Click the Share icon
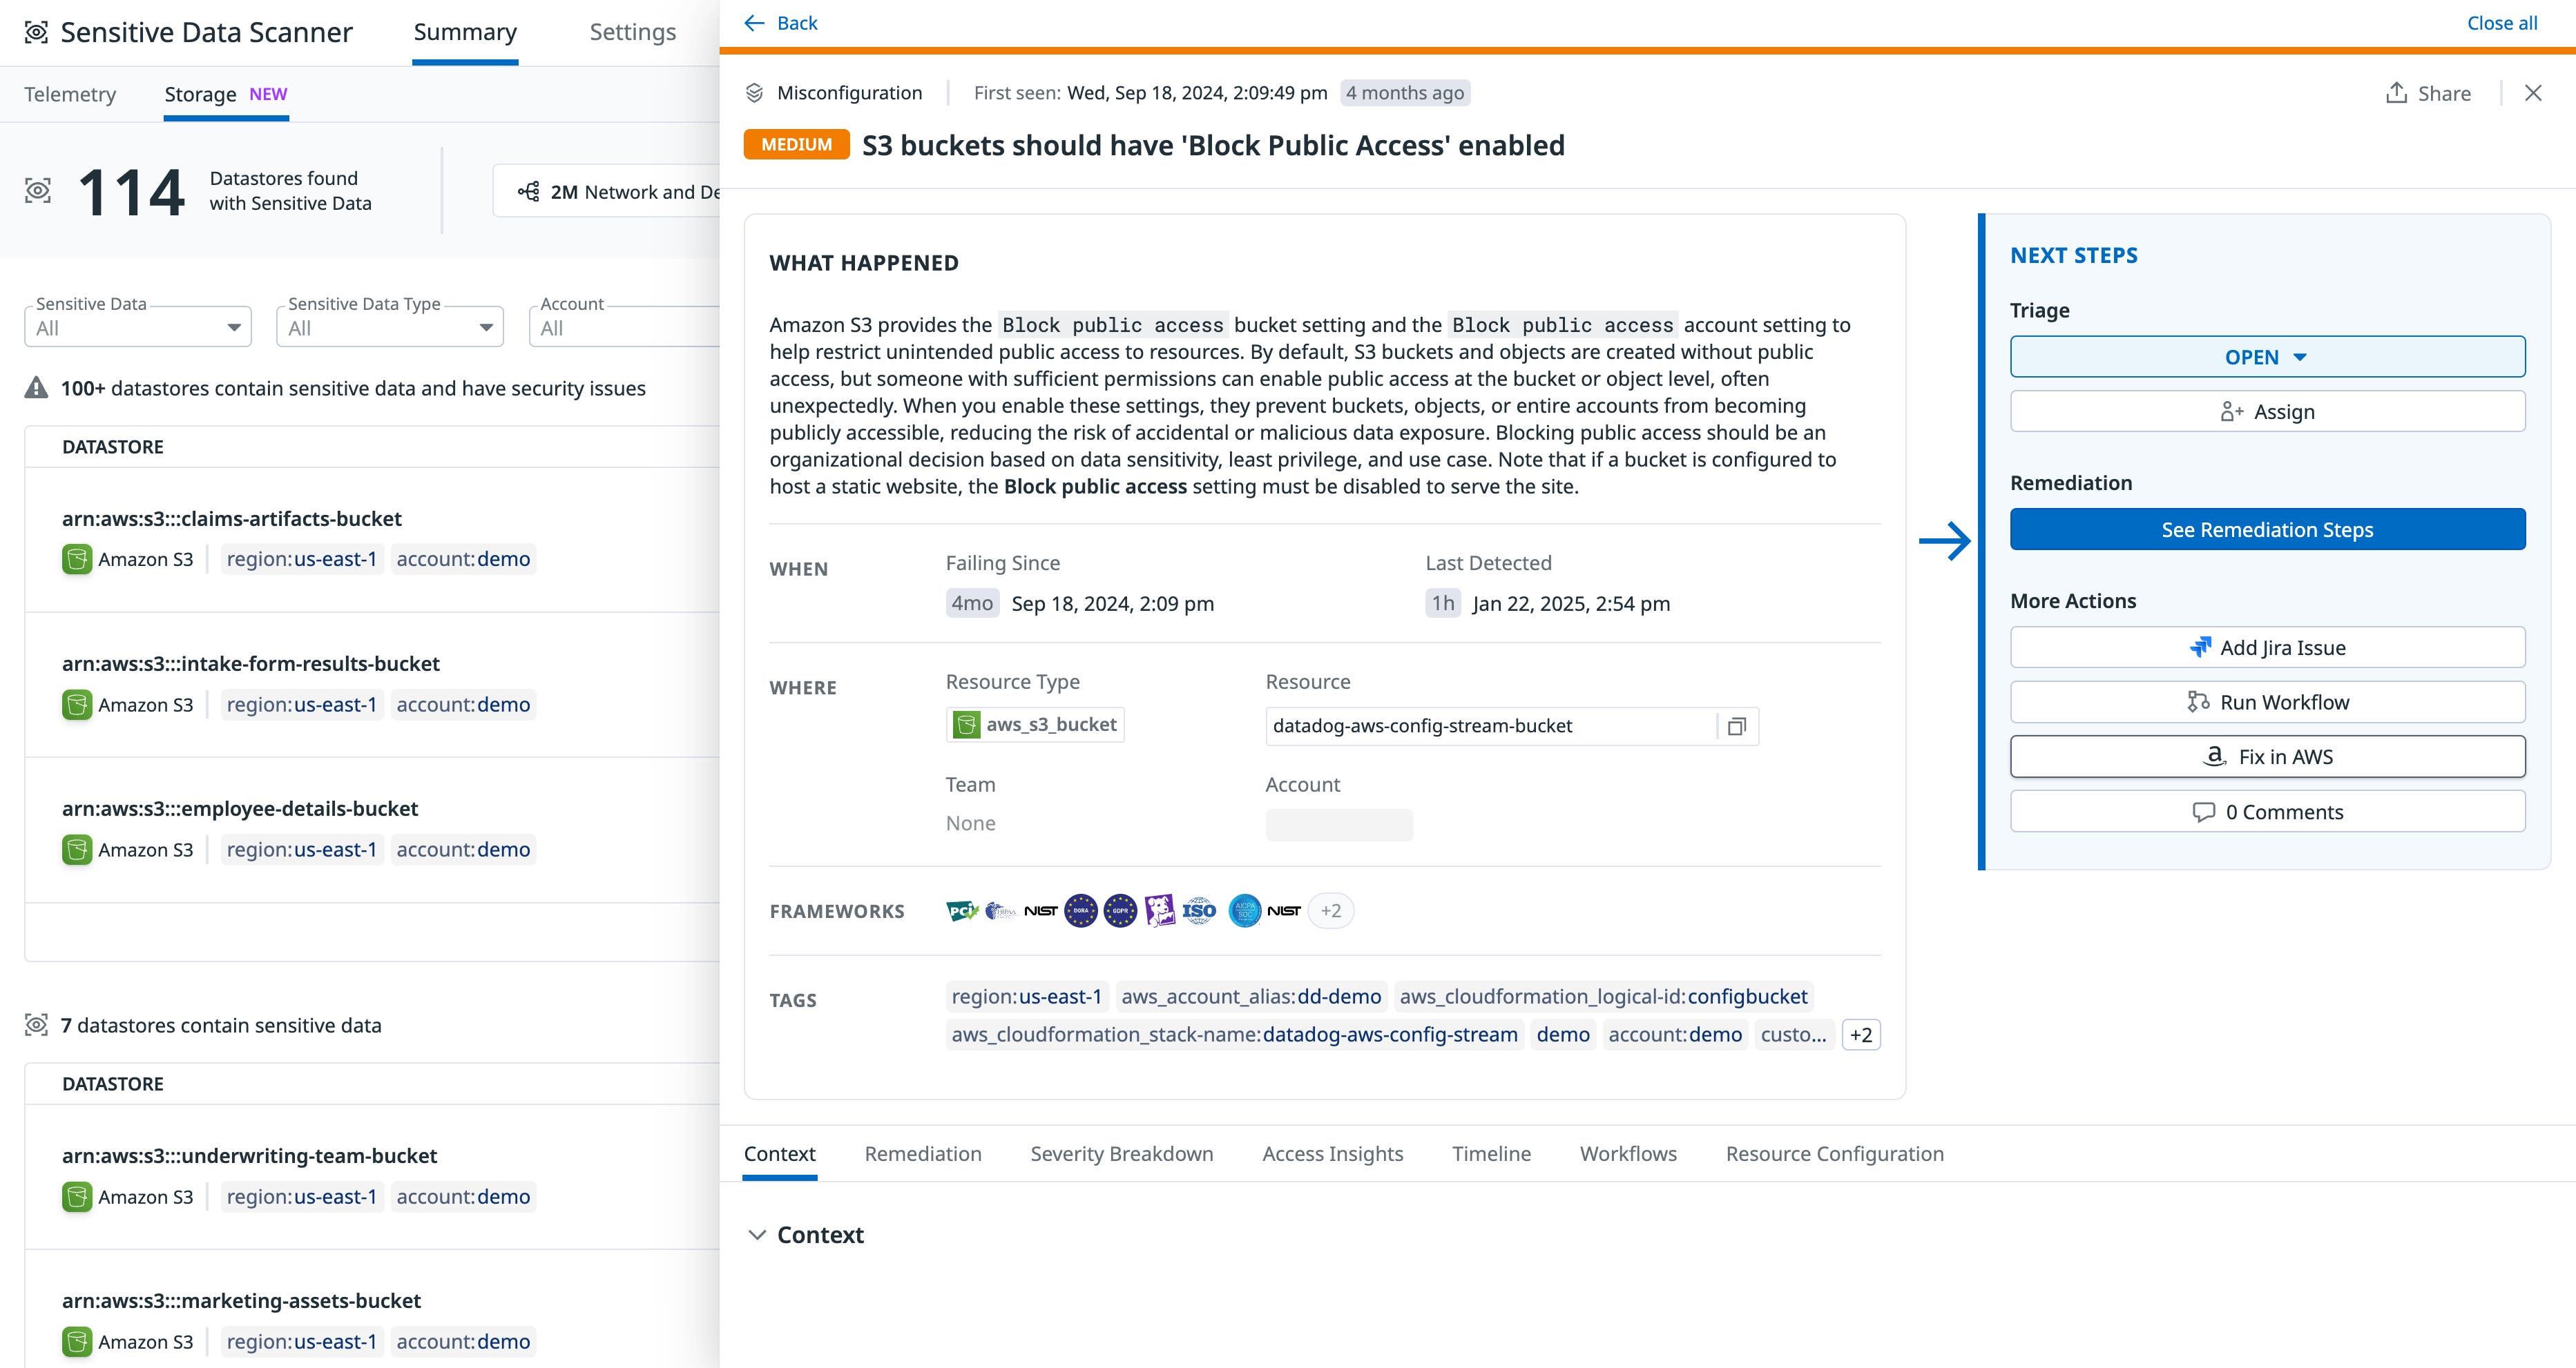Viewport: 2576px width, 1368px height. point(2396,93)
